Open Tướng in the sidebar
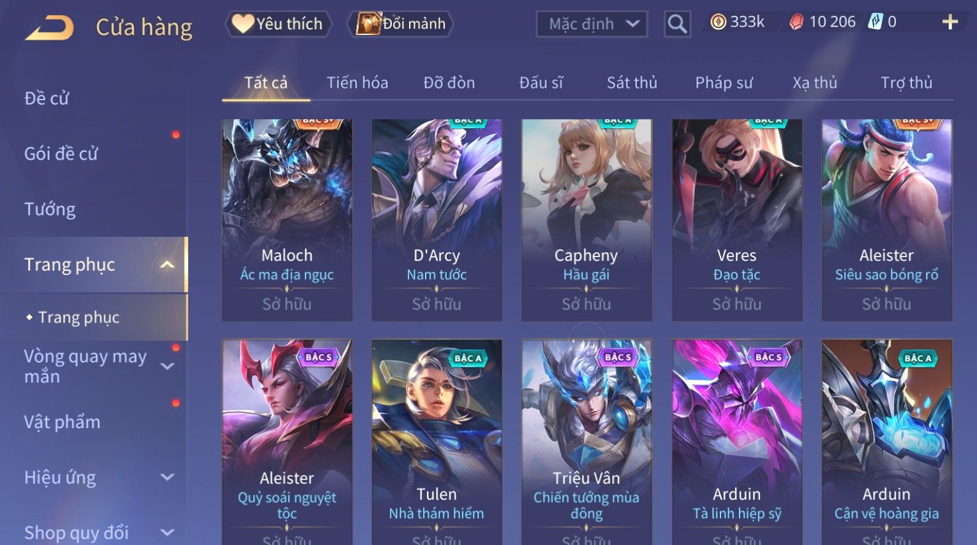Image resolution: width=977 pixels, height=545 pixels. click(50, 209)
